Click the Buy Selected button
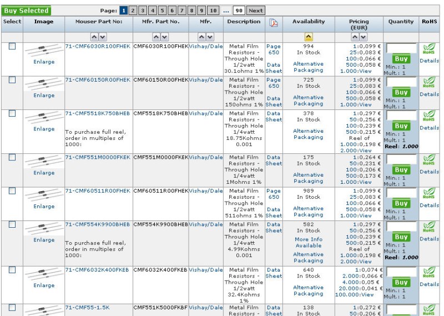Viewport: 444px width, 316px height. pos(26,11)
